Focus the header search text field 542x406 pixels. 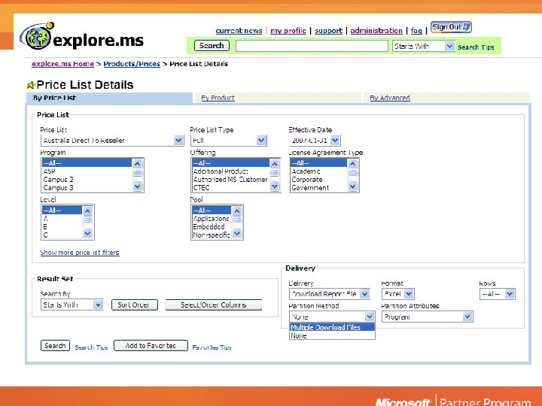(312, 46)
